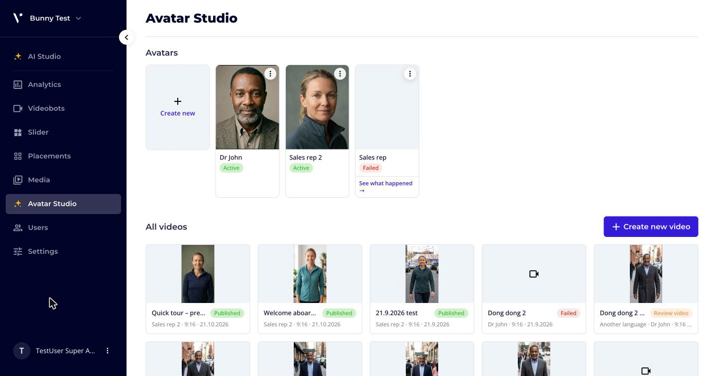Screen dimensions: 717x376
Task: Click the Avatar Studio sparkle icon
Action: coord(18,204)
